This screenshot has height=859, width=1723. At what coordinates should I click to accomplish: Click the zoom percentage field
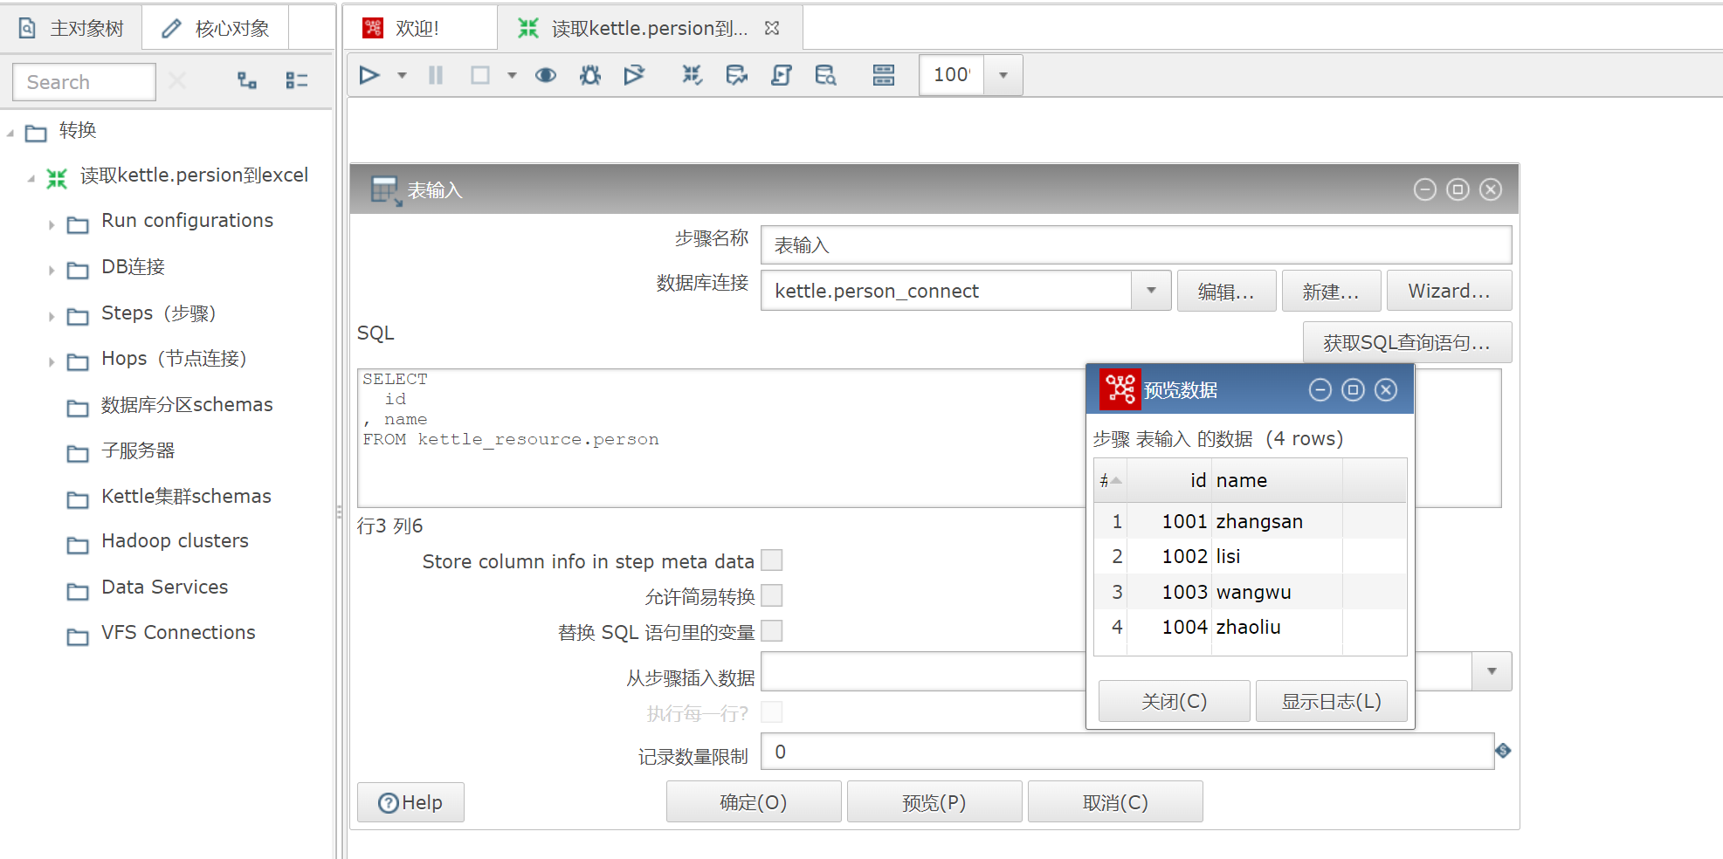(952, 75)
